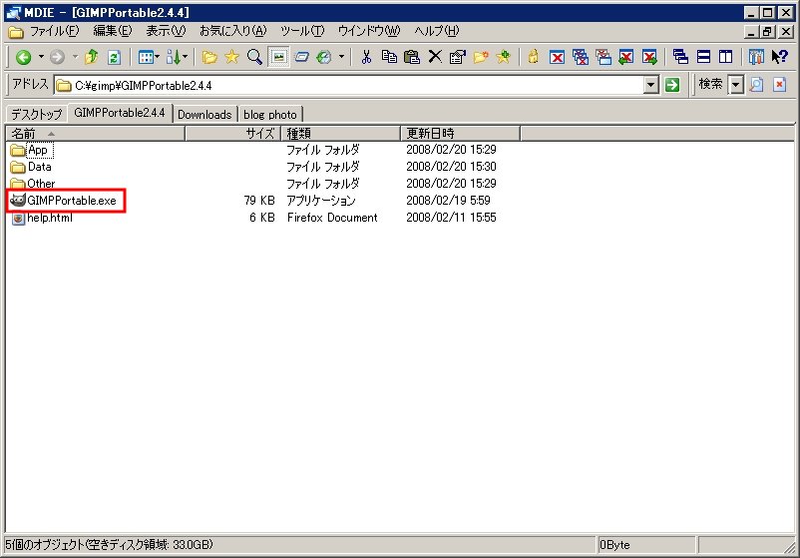Image resolution: width=800 pixels, height=558 pixels.
Task: Select the GIMPPortable.exe file
Action: [x=64, y=201]
